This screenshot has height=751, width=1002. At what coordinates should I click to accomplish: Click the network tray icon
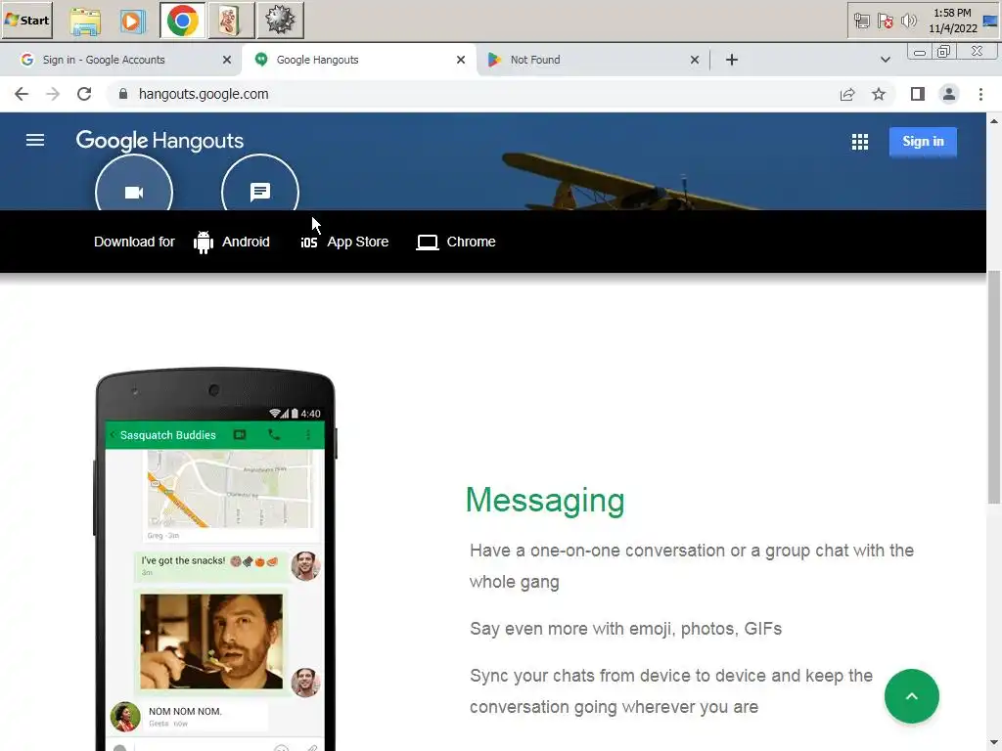861,22
